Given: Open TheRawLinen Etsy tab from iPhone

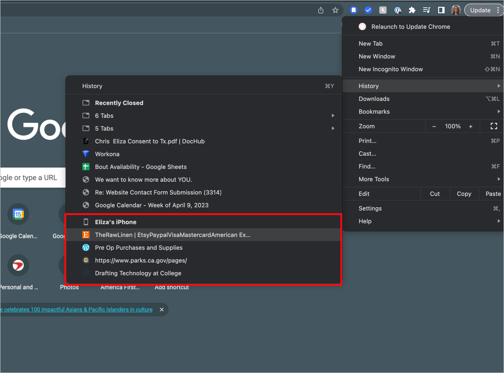Looking at the screenshot, I should pos(204,235).
